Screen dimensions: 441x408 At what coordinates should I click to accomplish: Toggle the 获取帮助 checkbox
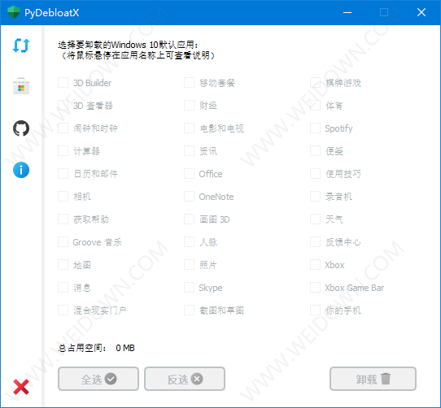[63, 219]
